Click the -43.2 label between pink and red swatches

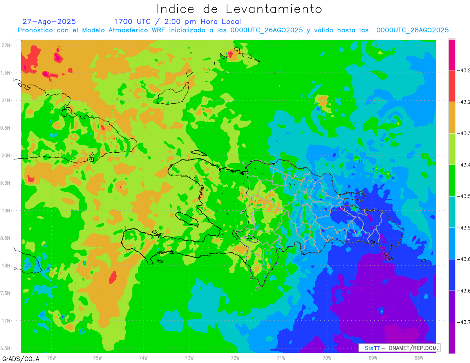click(x=464, y=70)
